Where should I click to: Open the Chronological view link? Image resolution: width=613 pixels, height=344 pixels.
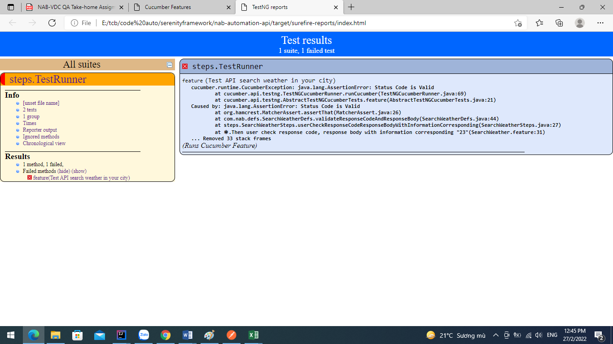pos(44,143)
